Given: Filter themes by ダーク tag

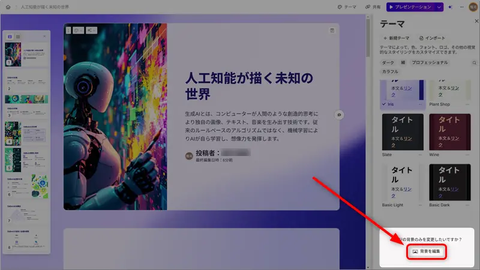Looking at the screenshot, I should (388, 62).
